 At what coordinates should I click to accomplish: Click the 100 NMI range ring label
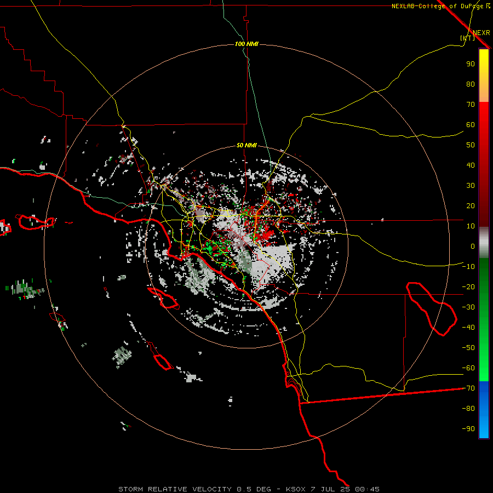click(x=246, y=44)
